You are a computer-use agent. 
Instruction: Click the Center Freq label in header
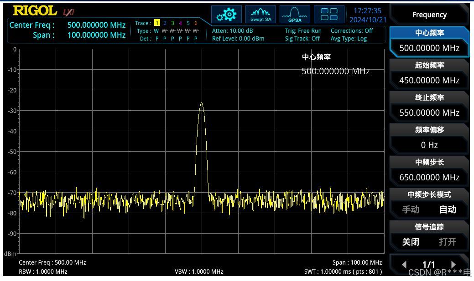click(32, 25)
